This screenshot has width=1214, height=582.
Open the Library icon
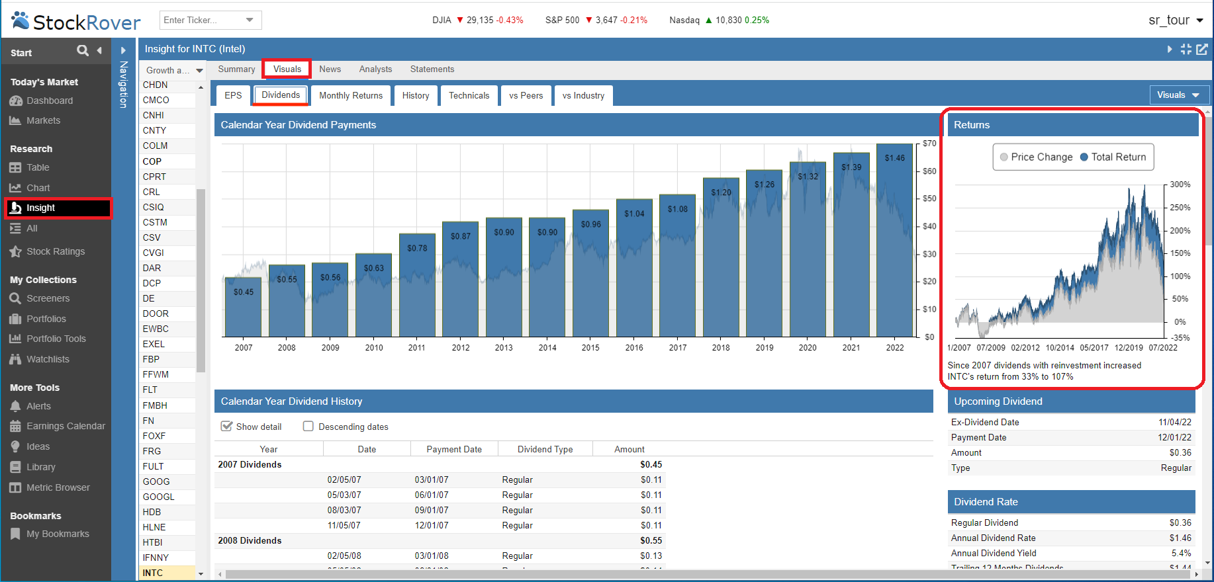click(16, 467)
